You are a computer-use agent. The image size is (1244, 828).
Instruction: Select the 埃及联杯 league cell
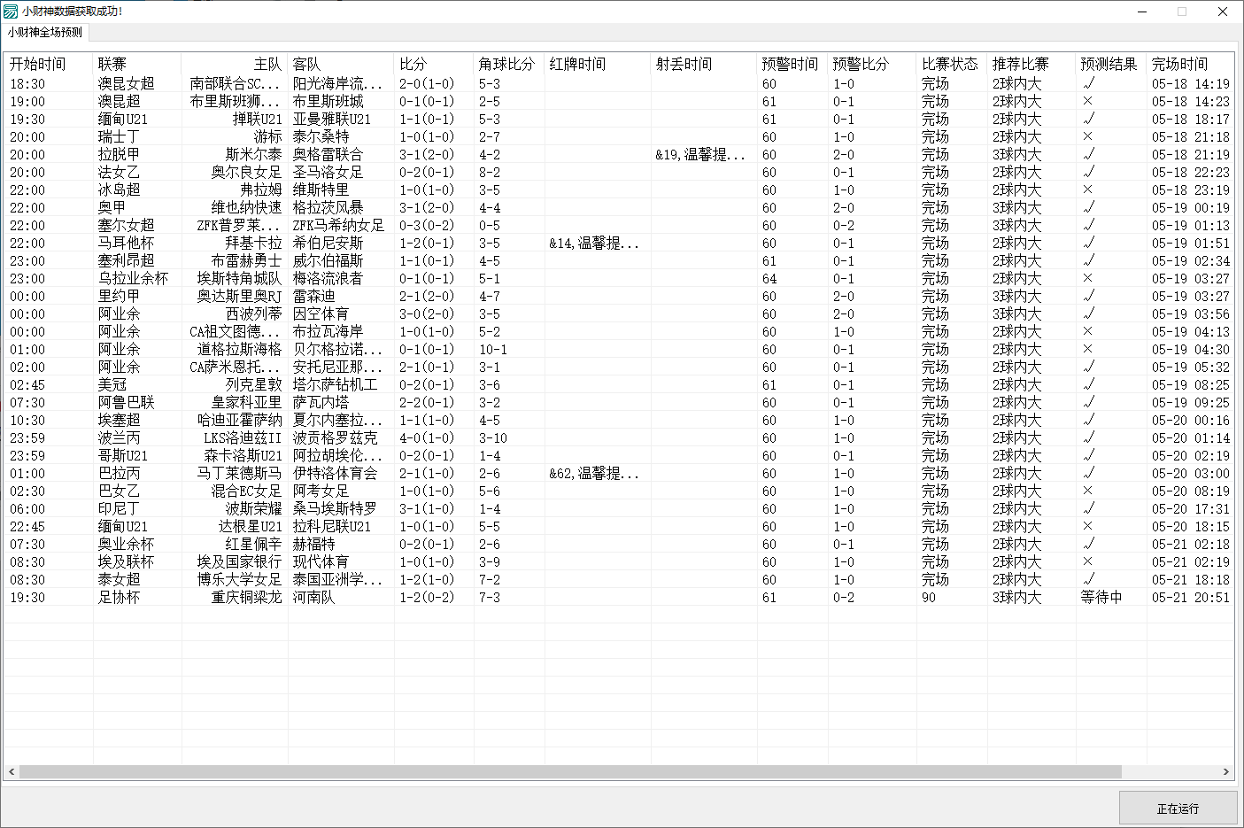click(126, 561)
